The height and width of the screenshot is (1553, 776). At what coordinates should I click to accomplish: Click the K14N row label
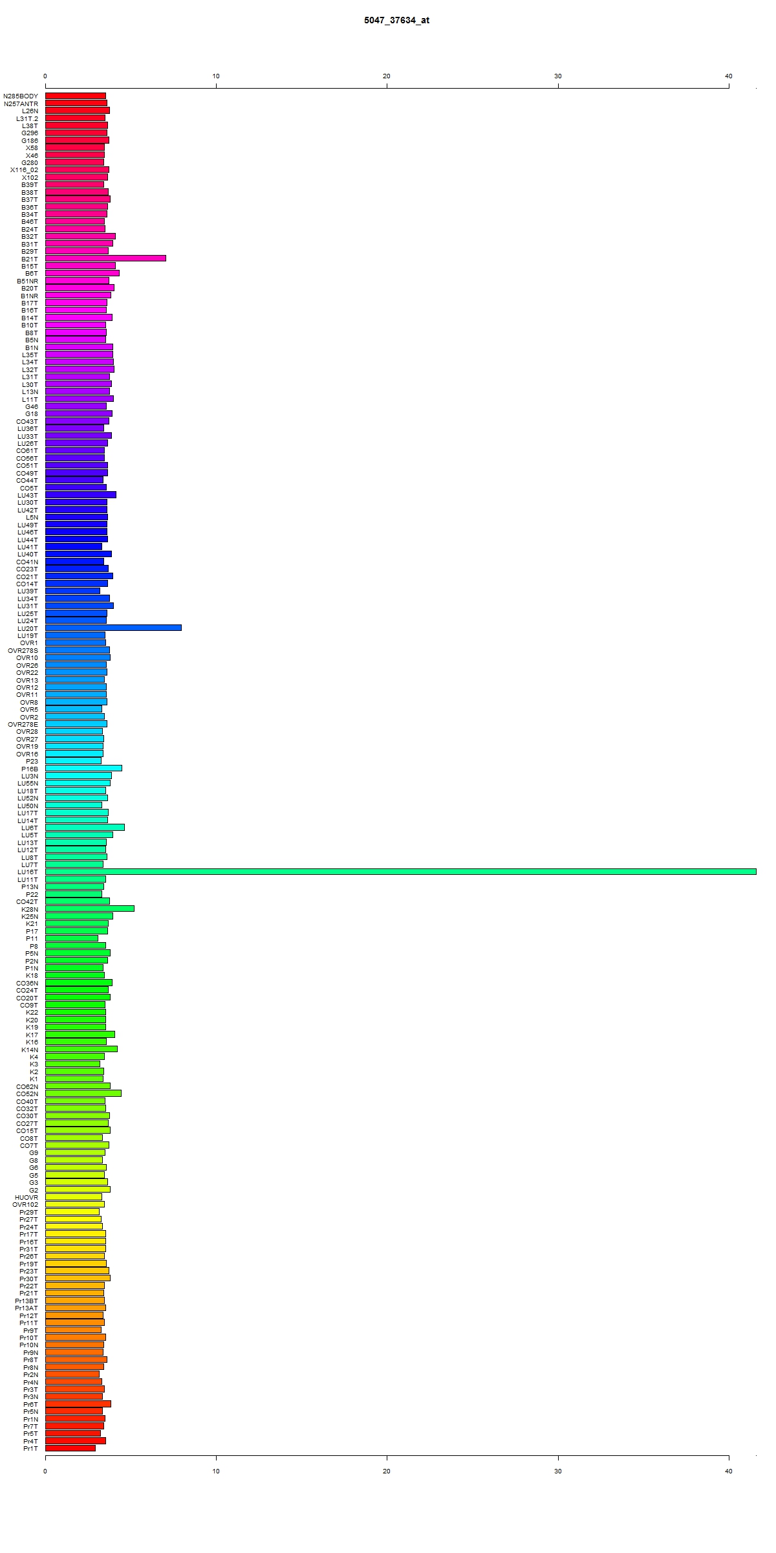(x=30, y=1050)
